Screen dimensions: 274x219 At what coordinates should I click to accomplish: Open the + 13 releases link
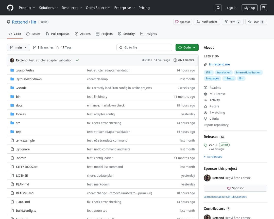point(213,157)
